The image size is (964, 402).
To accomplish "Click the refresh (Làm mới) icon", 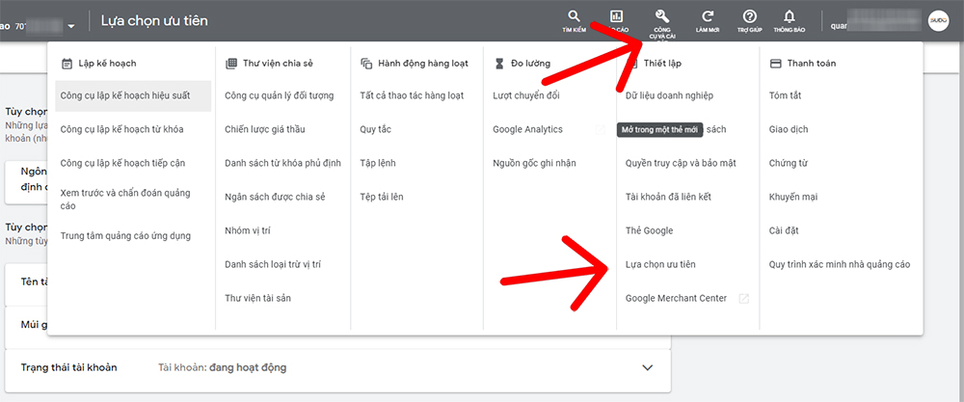I will click(709, 16).
